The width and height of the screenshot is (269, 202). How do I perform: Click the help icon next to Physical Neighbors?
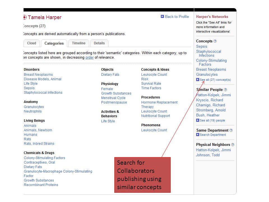tap(233, 145)
